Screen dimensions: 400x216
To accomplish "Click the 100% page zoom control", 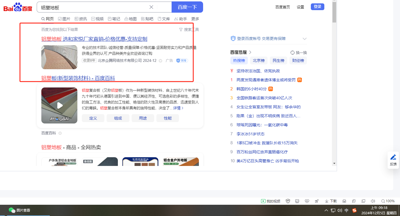I will [388, 201].
